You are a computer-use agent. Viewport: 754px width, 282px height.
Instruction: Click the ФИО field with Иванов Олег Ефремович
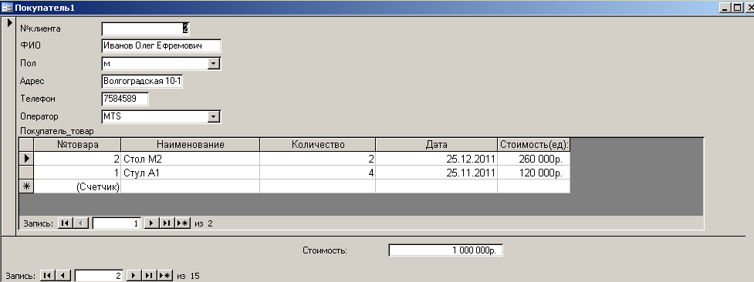(161, 45)
